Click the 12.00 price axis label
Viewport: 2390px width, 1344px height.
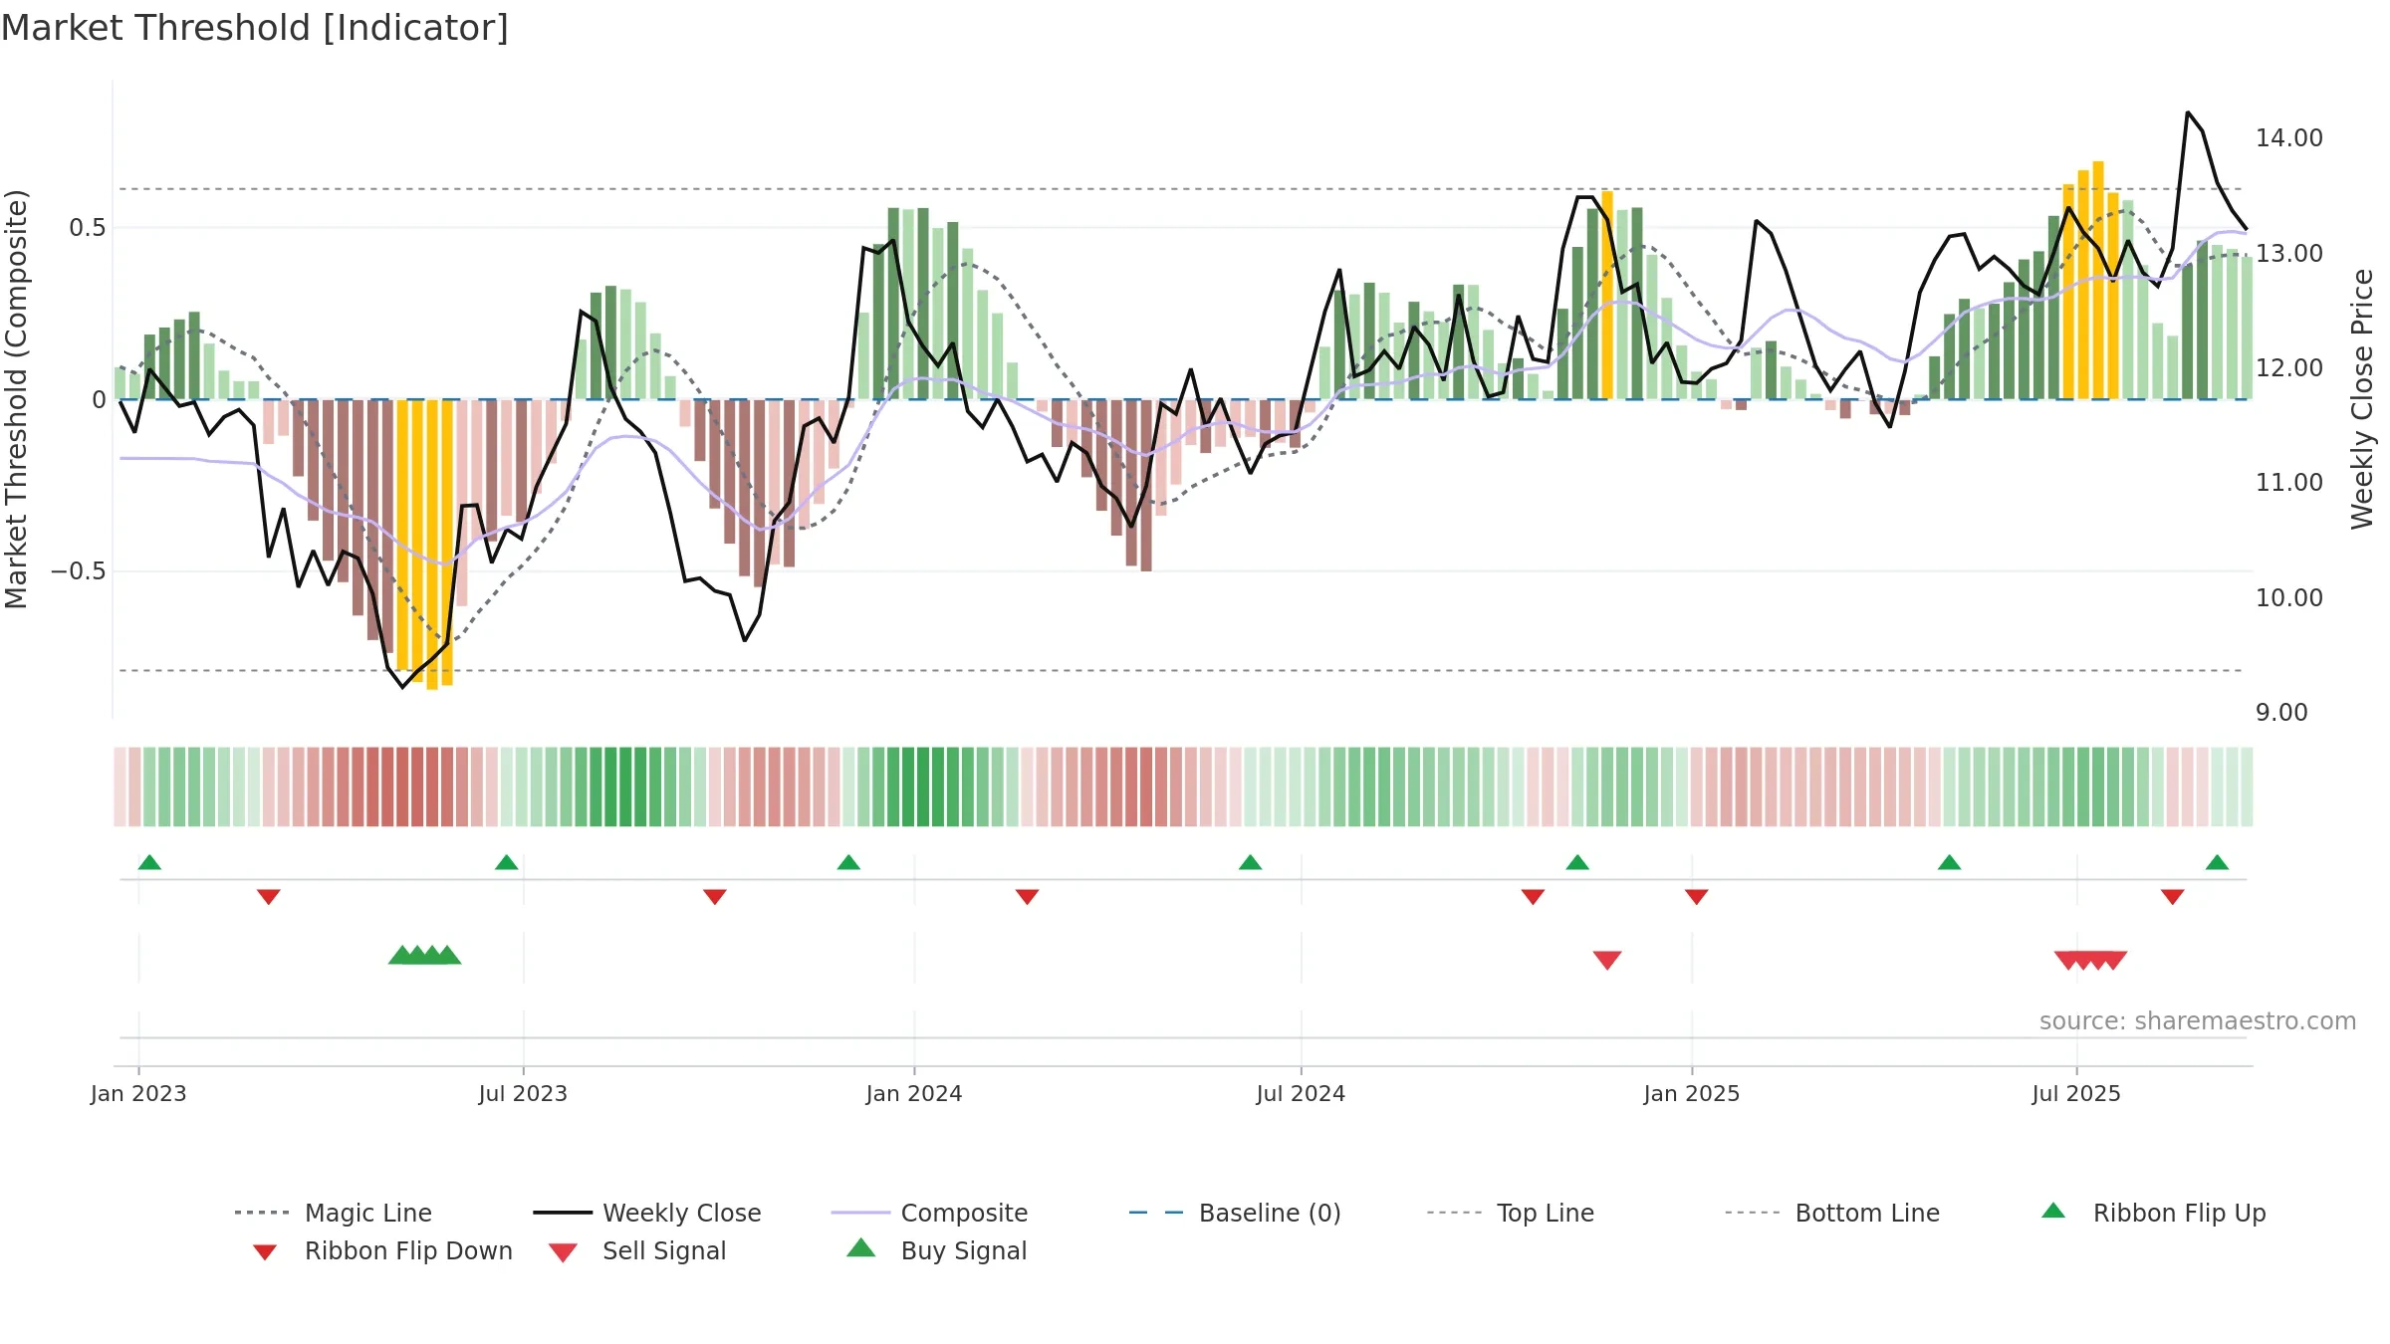[2289, 368]
